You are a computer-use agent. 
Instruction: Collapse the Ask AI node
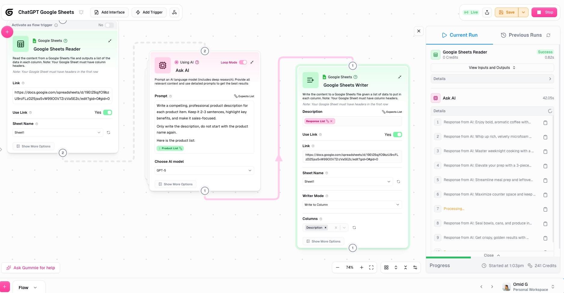(252, 62)
